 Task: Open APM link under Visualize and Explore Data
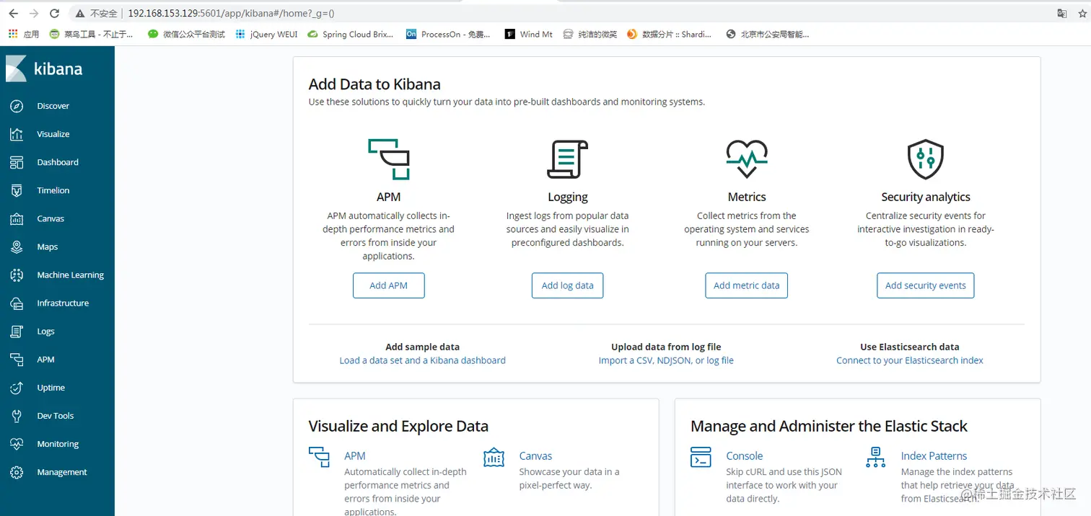pyautogui.click(x=355, y=456)
